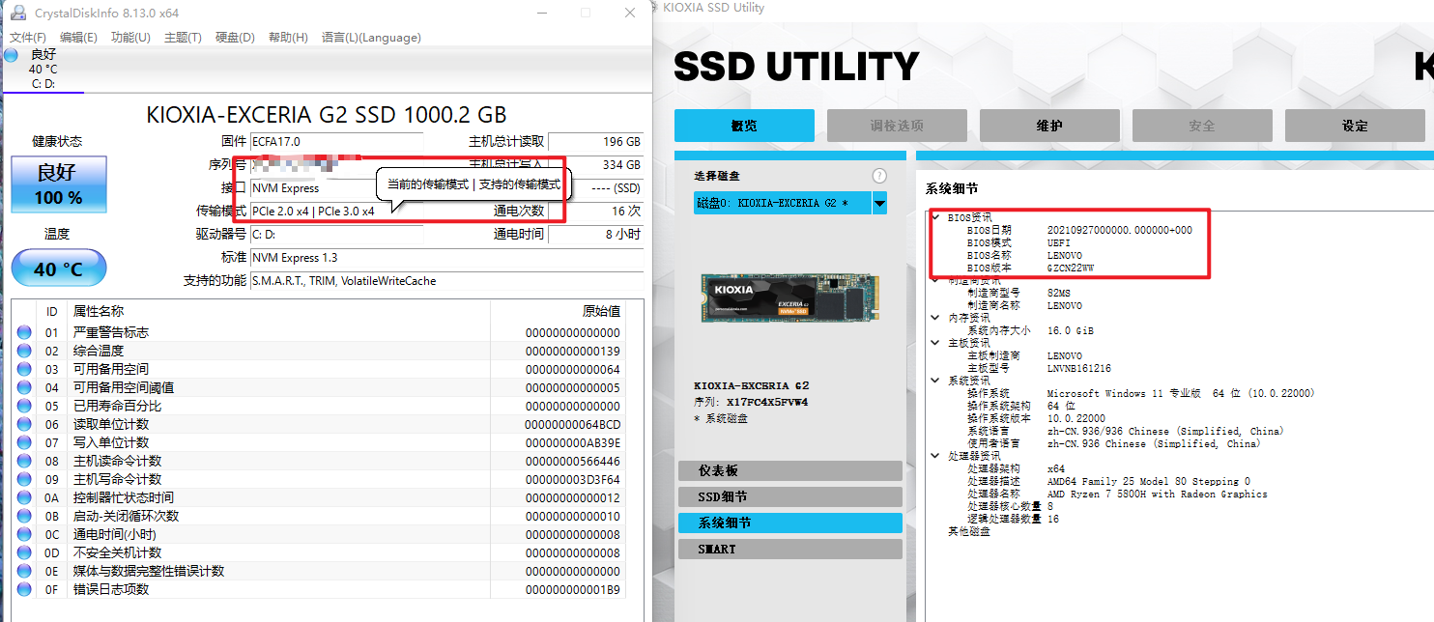This screenshot has width=1434, height=622.
Task: Collapse the 内存资讯 tree section
Action: 935,317
